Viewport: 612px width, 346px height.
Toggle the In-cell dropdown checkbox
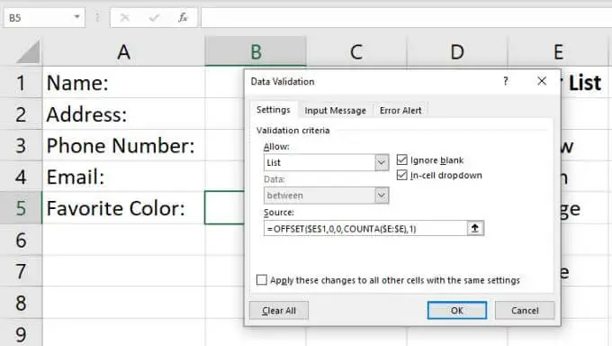coord(402,175)
